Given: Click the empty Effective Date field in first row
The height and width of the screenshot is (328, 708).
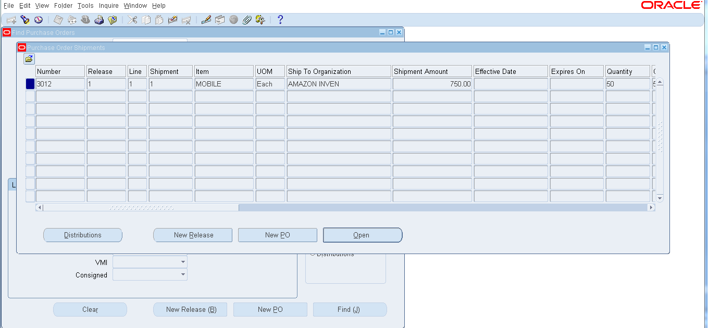Looking at the screenshot, I should tap(511, 84).
